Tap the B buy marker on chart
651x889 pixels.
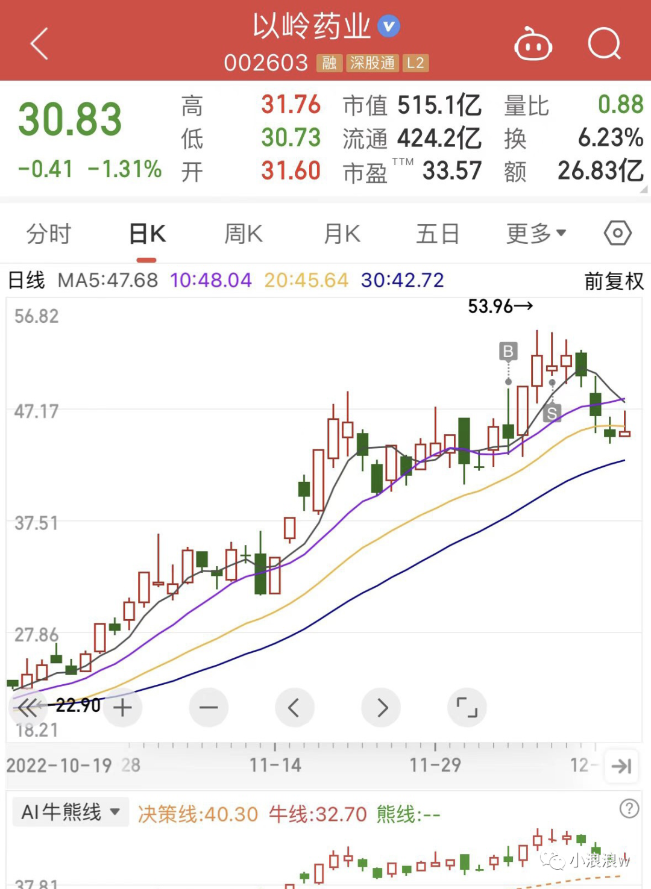click(x=508, y=351)
